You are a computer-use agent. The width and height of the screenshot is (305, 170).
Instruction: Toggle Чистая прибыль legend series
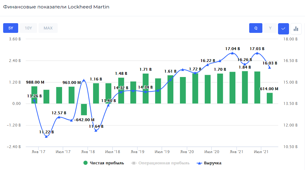coord(104,163)
